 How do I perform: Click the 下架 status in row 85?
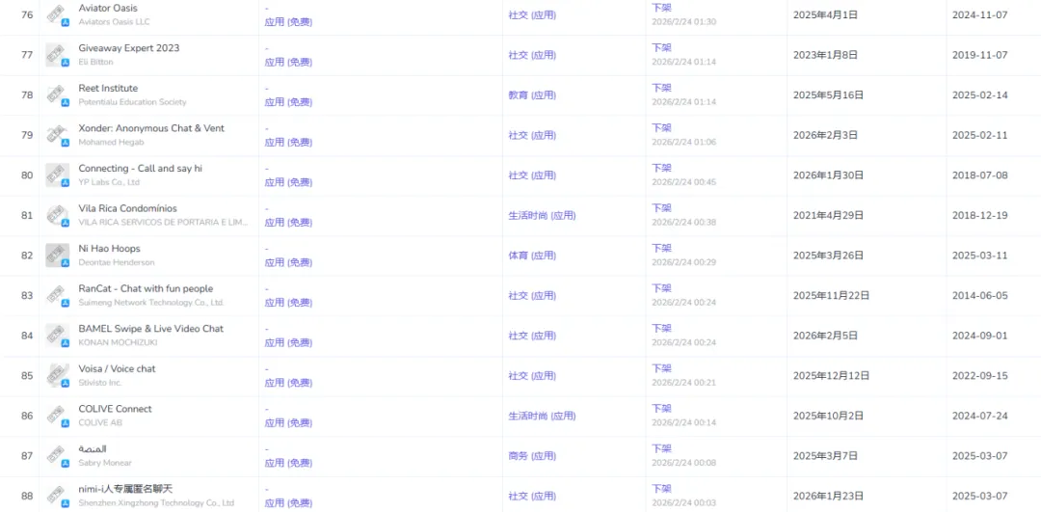click(x=661, y=368)
